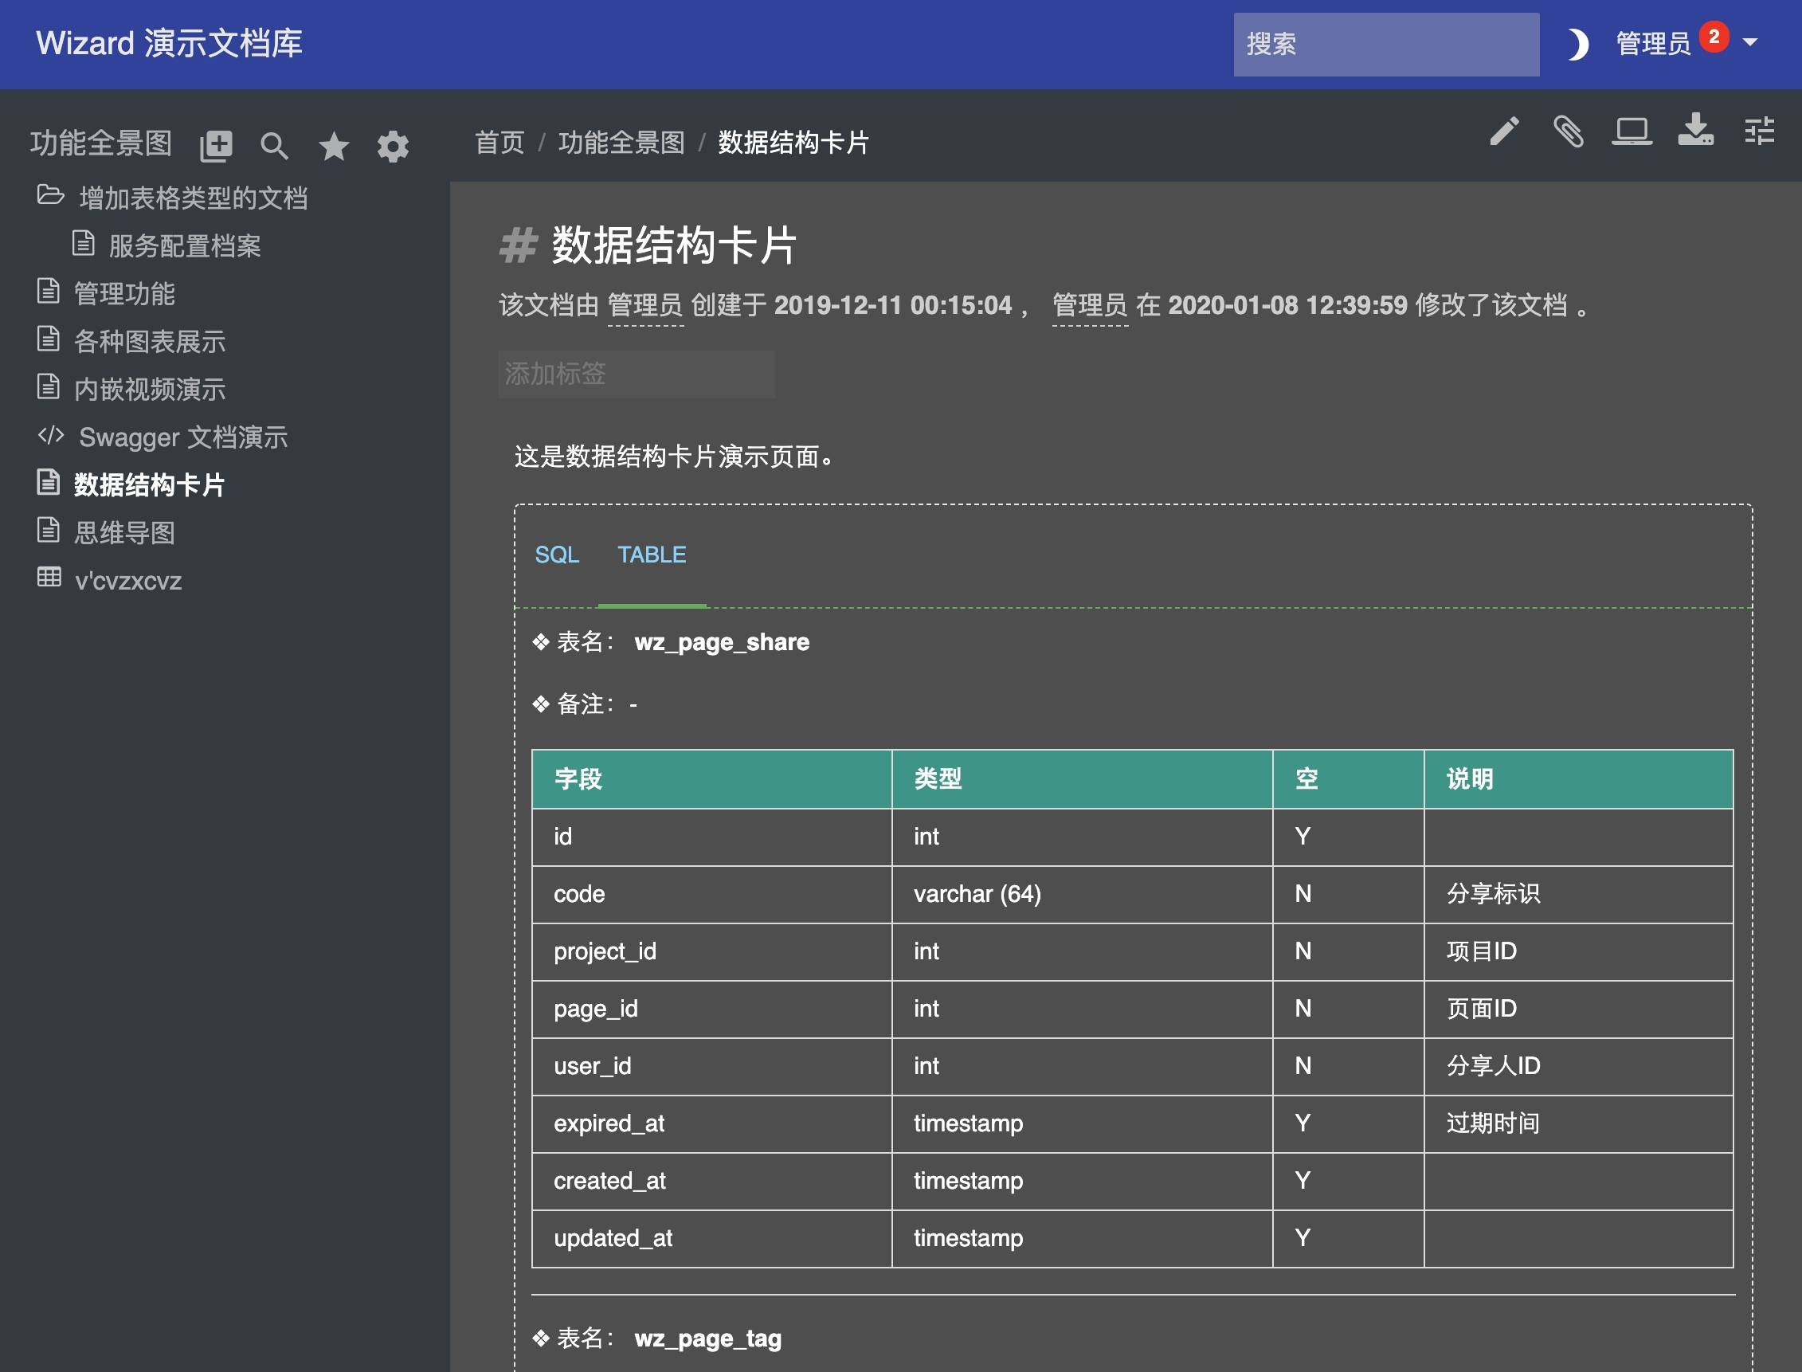Toggle dark mode moon icon
This screenshot has width=1802, height=1372.
point(1578,43)
